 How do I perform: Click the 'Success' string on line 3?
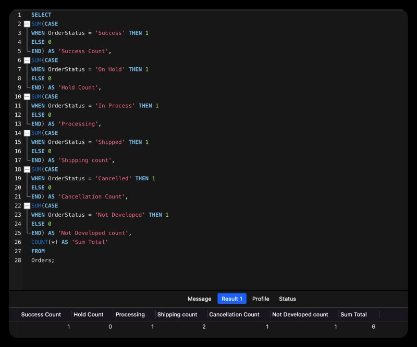(110, 33)
